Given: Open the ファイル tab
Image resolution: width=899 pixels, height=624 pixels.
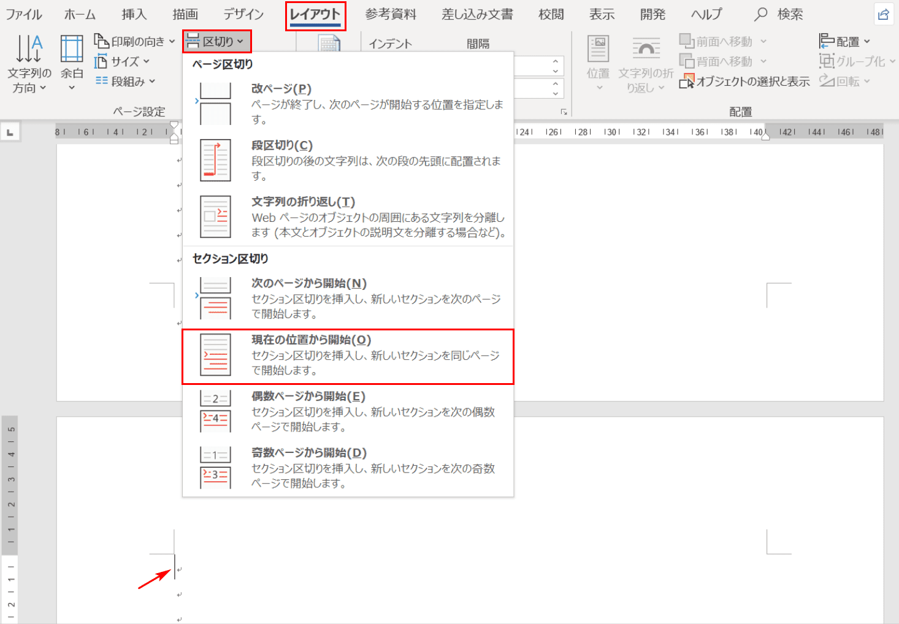Looking at the screenshot, I should pyautogui.click(x=24, y=14).
